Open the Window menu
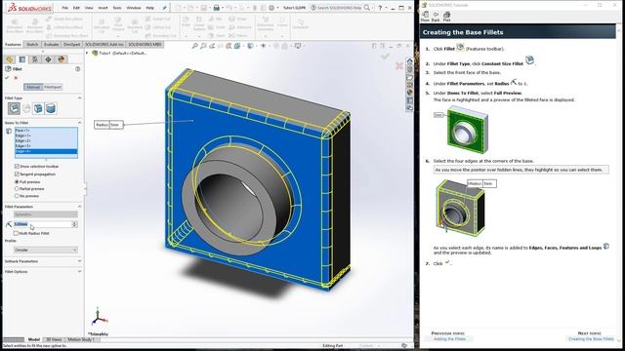Image resolution: width=625 pixels, height=351 pixels. (134, 8)
